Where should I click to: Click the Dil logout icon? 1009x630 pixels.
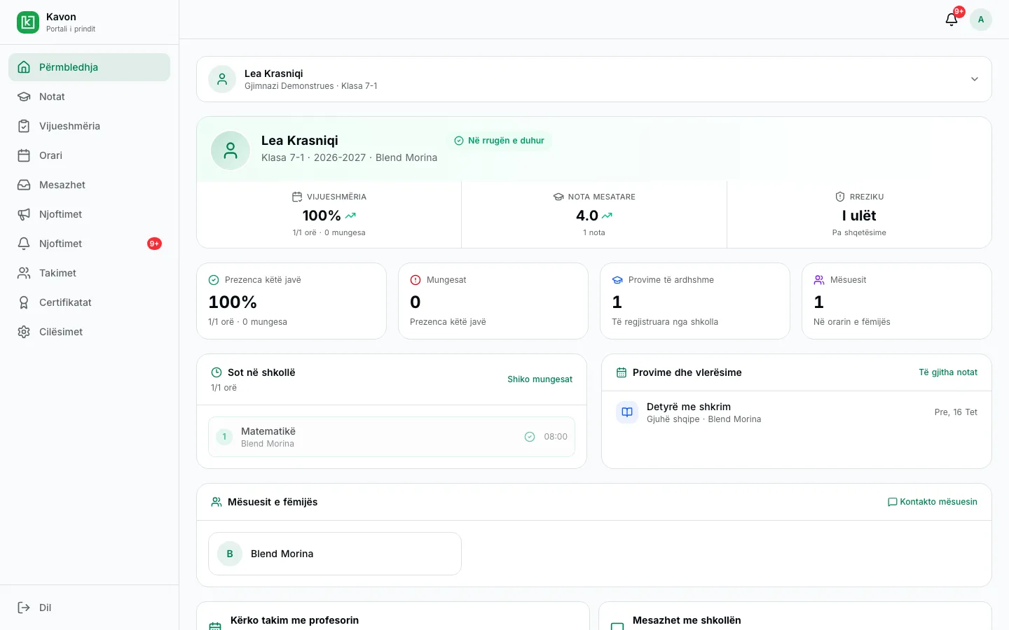click(24, 608)
